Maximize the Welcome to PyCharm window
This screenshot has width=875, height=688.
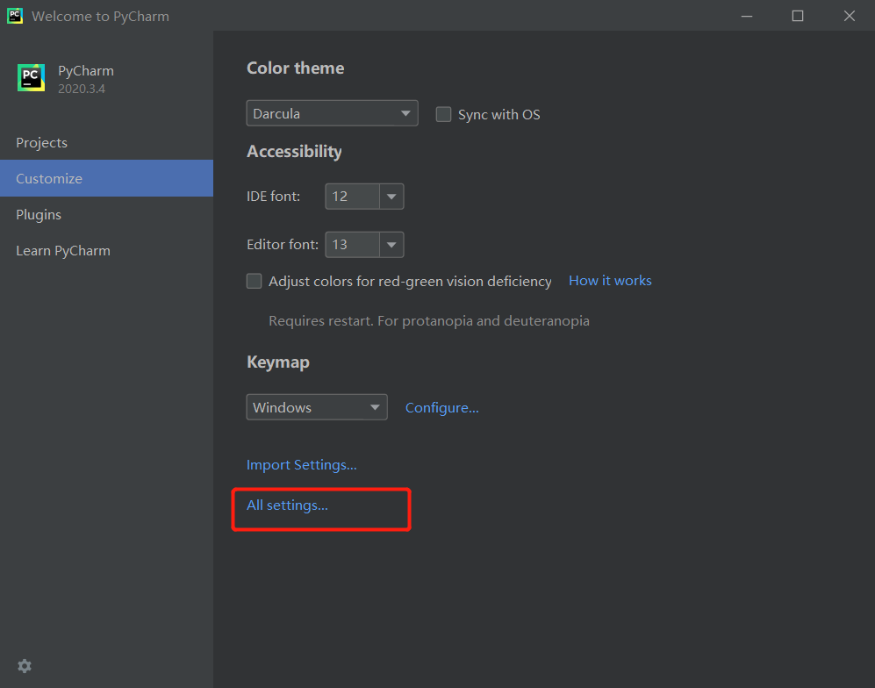click(797, 16)
